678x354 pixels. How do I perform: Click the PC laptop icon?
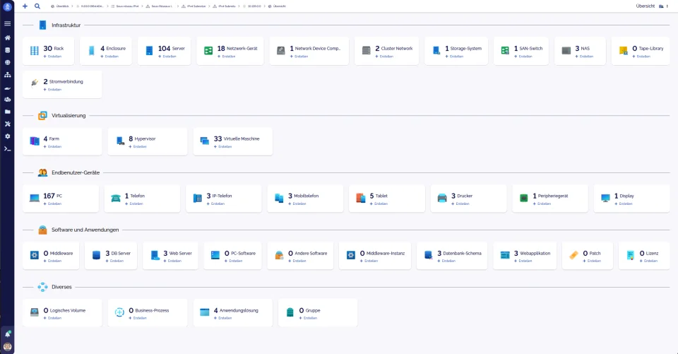(x=35, y=199)
